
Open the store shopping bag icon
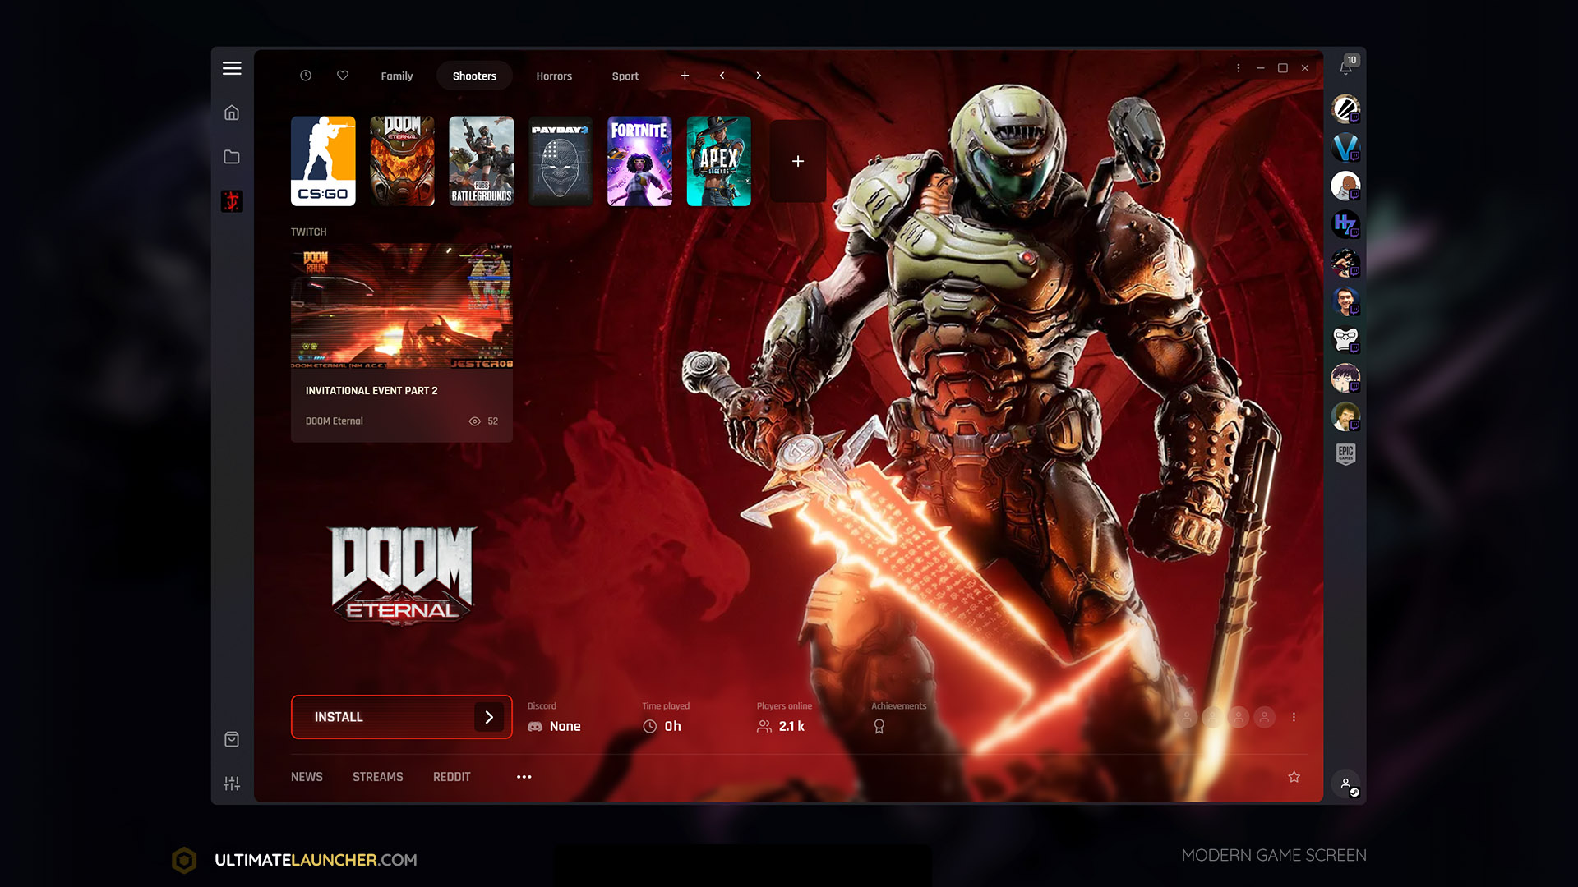[x=232, y=739]
